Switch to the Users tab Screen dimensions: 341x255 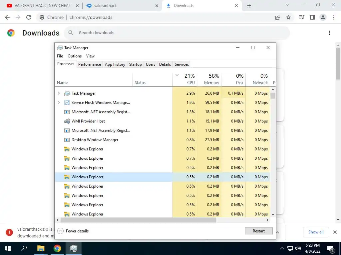click(151, 64)
